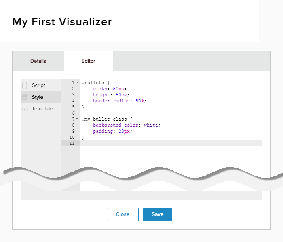283x242 pixels.
Task: Click the .bullets selector text
Action: click(91, 83)
